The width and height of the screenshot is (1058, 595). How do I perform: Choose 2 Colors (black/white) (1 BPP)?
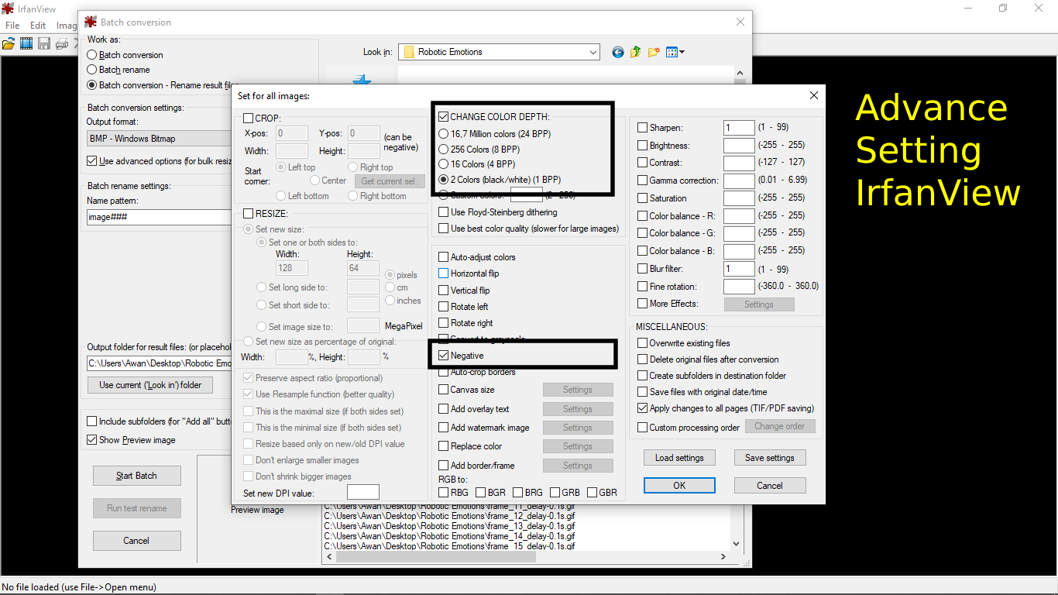click(444, 179)
